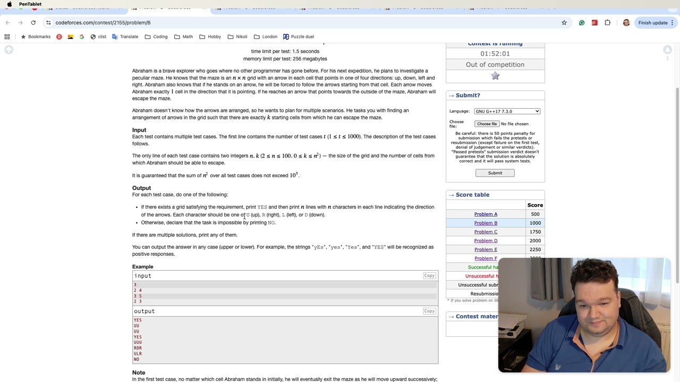The image size is (680, 382).
Task: Go back to the previous page
Action: [x=7, y=22]
